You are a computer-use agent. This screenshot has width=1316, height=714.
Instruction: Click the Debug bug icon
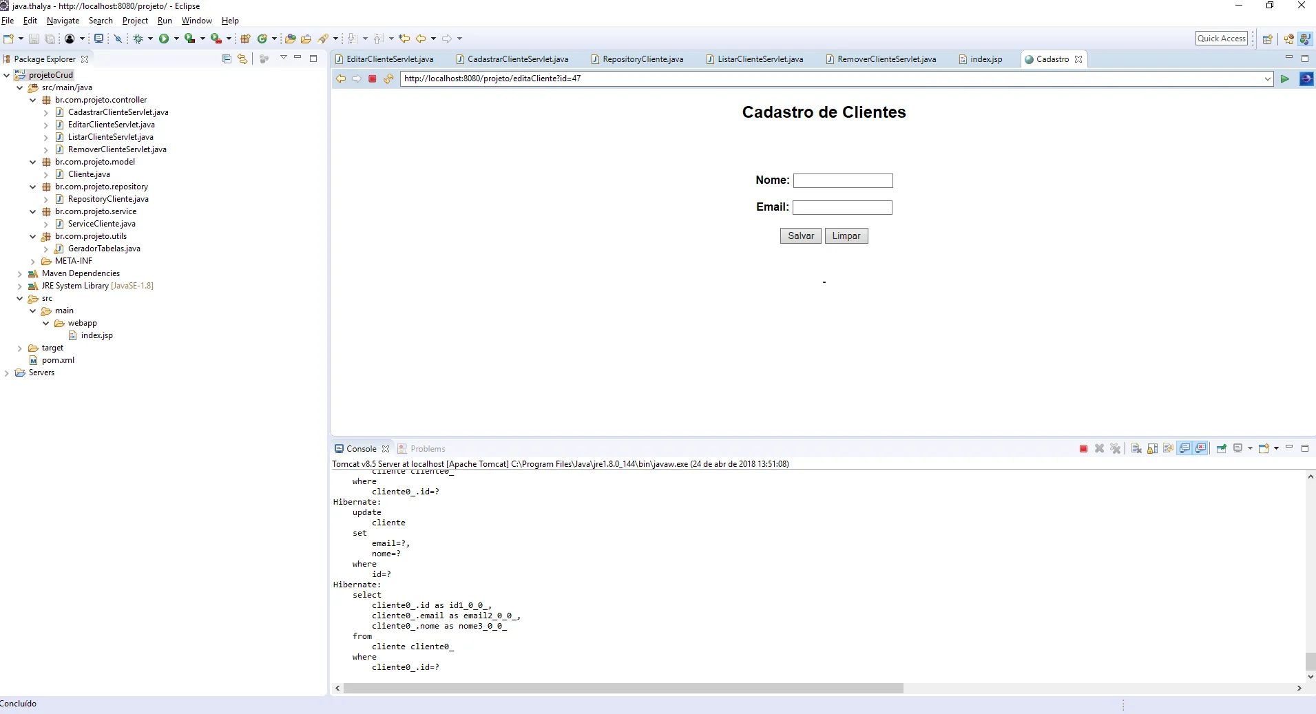138,39
